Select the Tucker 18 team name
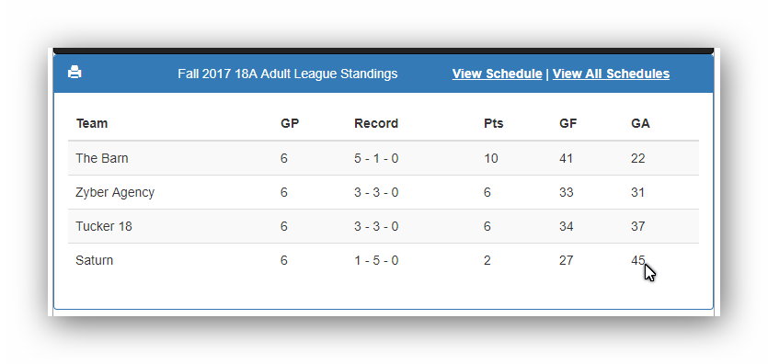The image size is (768, 364). [x=103, y=226]
